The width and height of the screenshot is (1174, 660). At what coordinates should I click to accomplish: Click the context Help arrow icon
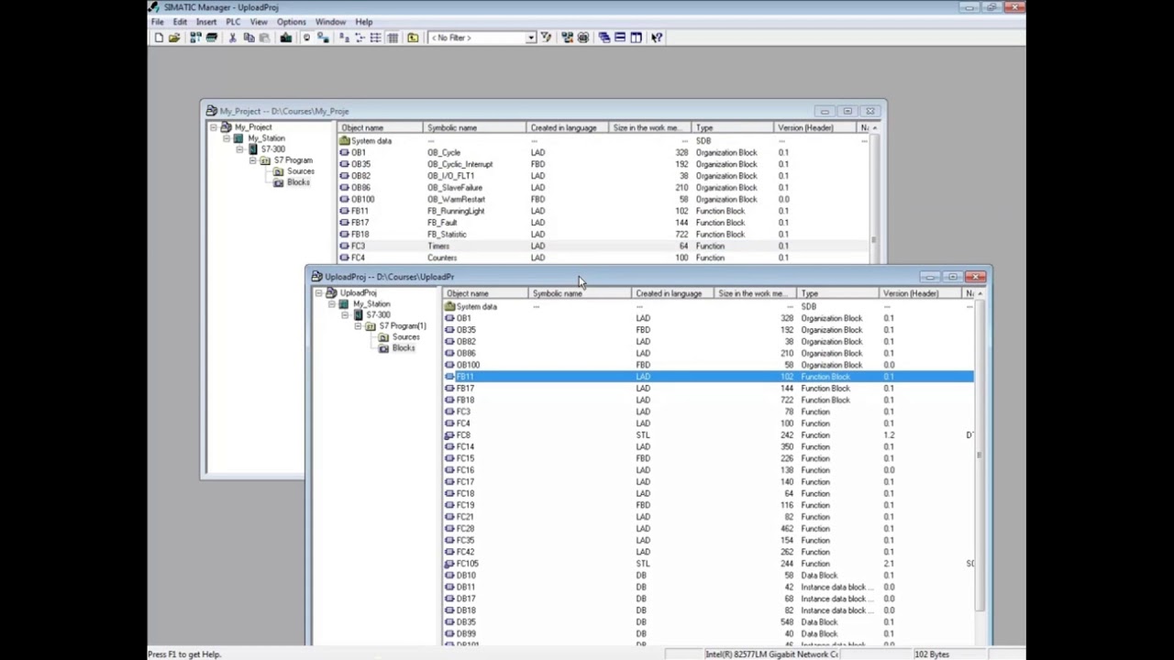tap(657, 38)
